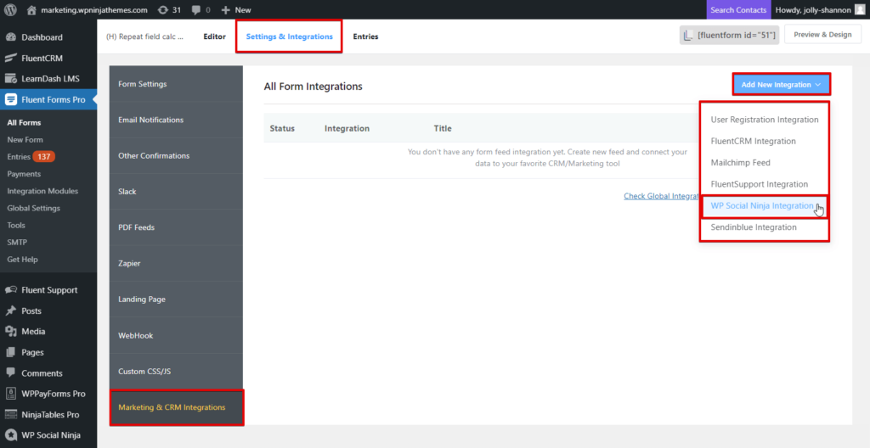Switch to the Entries tab
Image resolution: width=870 pixels, height=448 pixels.
tap(365, 36)
